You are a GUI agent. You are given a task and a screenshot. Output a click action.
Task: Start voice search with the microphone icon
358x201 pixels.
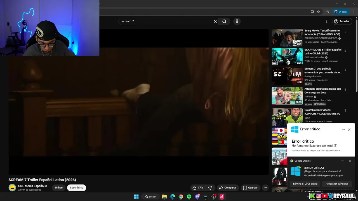pos(237,21)
